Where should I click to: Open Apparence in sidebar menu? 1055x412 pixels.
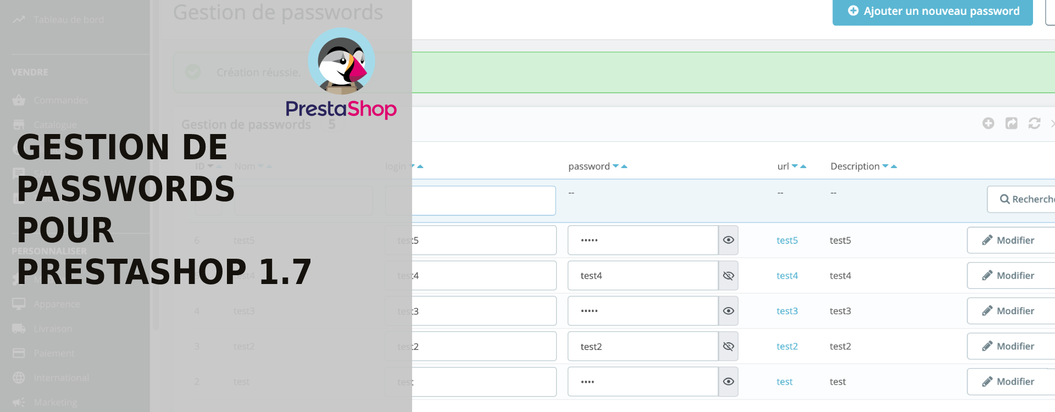[57, 304]
